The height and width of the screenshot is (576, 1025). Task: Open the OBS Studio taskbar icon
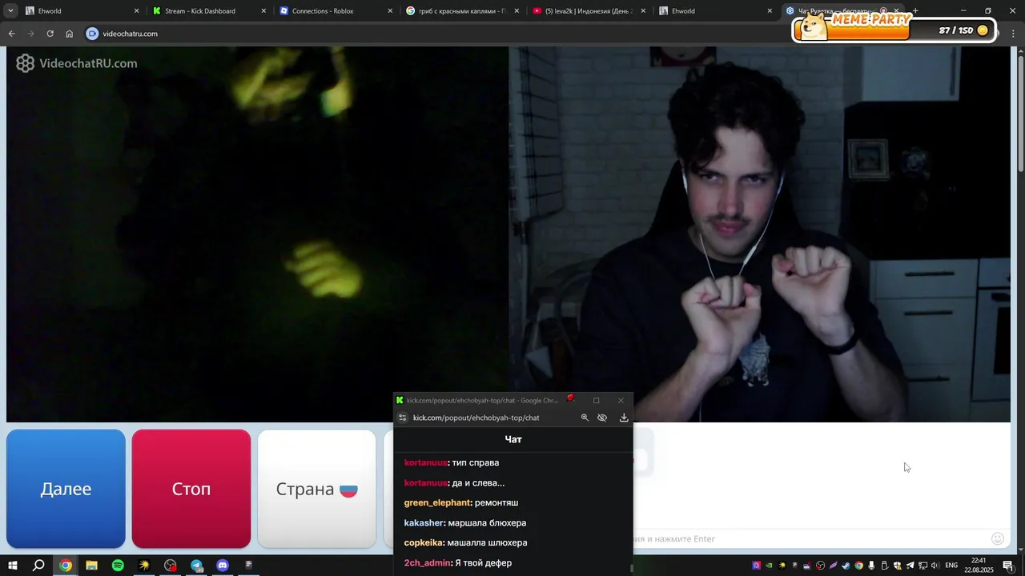tap(171, 566)
